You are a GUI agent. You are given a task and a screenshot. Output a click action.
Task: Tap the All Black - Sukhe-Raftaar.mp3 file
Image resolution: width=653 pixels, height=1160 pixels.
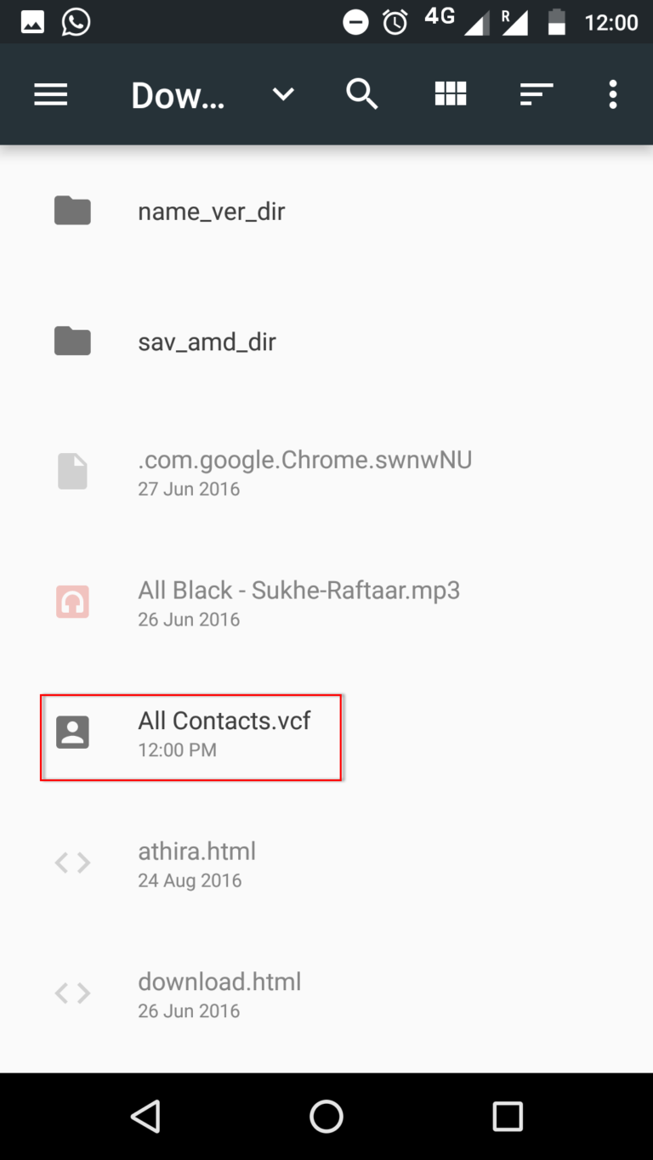coord(298,602)
